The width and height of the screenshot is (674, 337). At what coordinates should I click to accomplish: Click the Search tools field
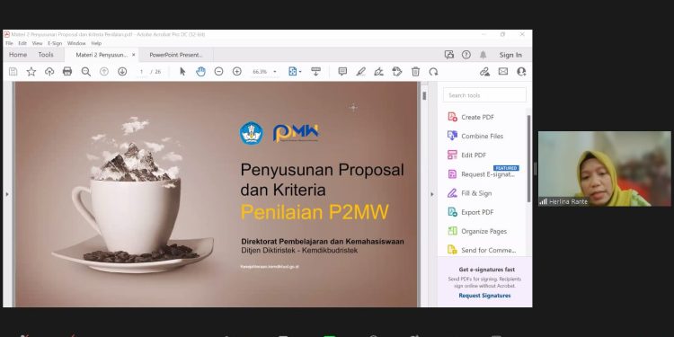(x=484, y=95)
